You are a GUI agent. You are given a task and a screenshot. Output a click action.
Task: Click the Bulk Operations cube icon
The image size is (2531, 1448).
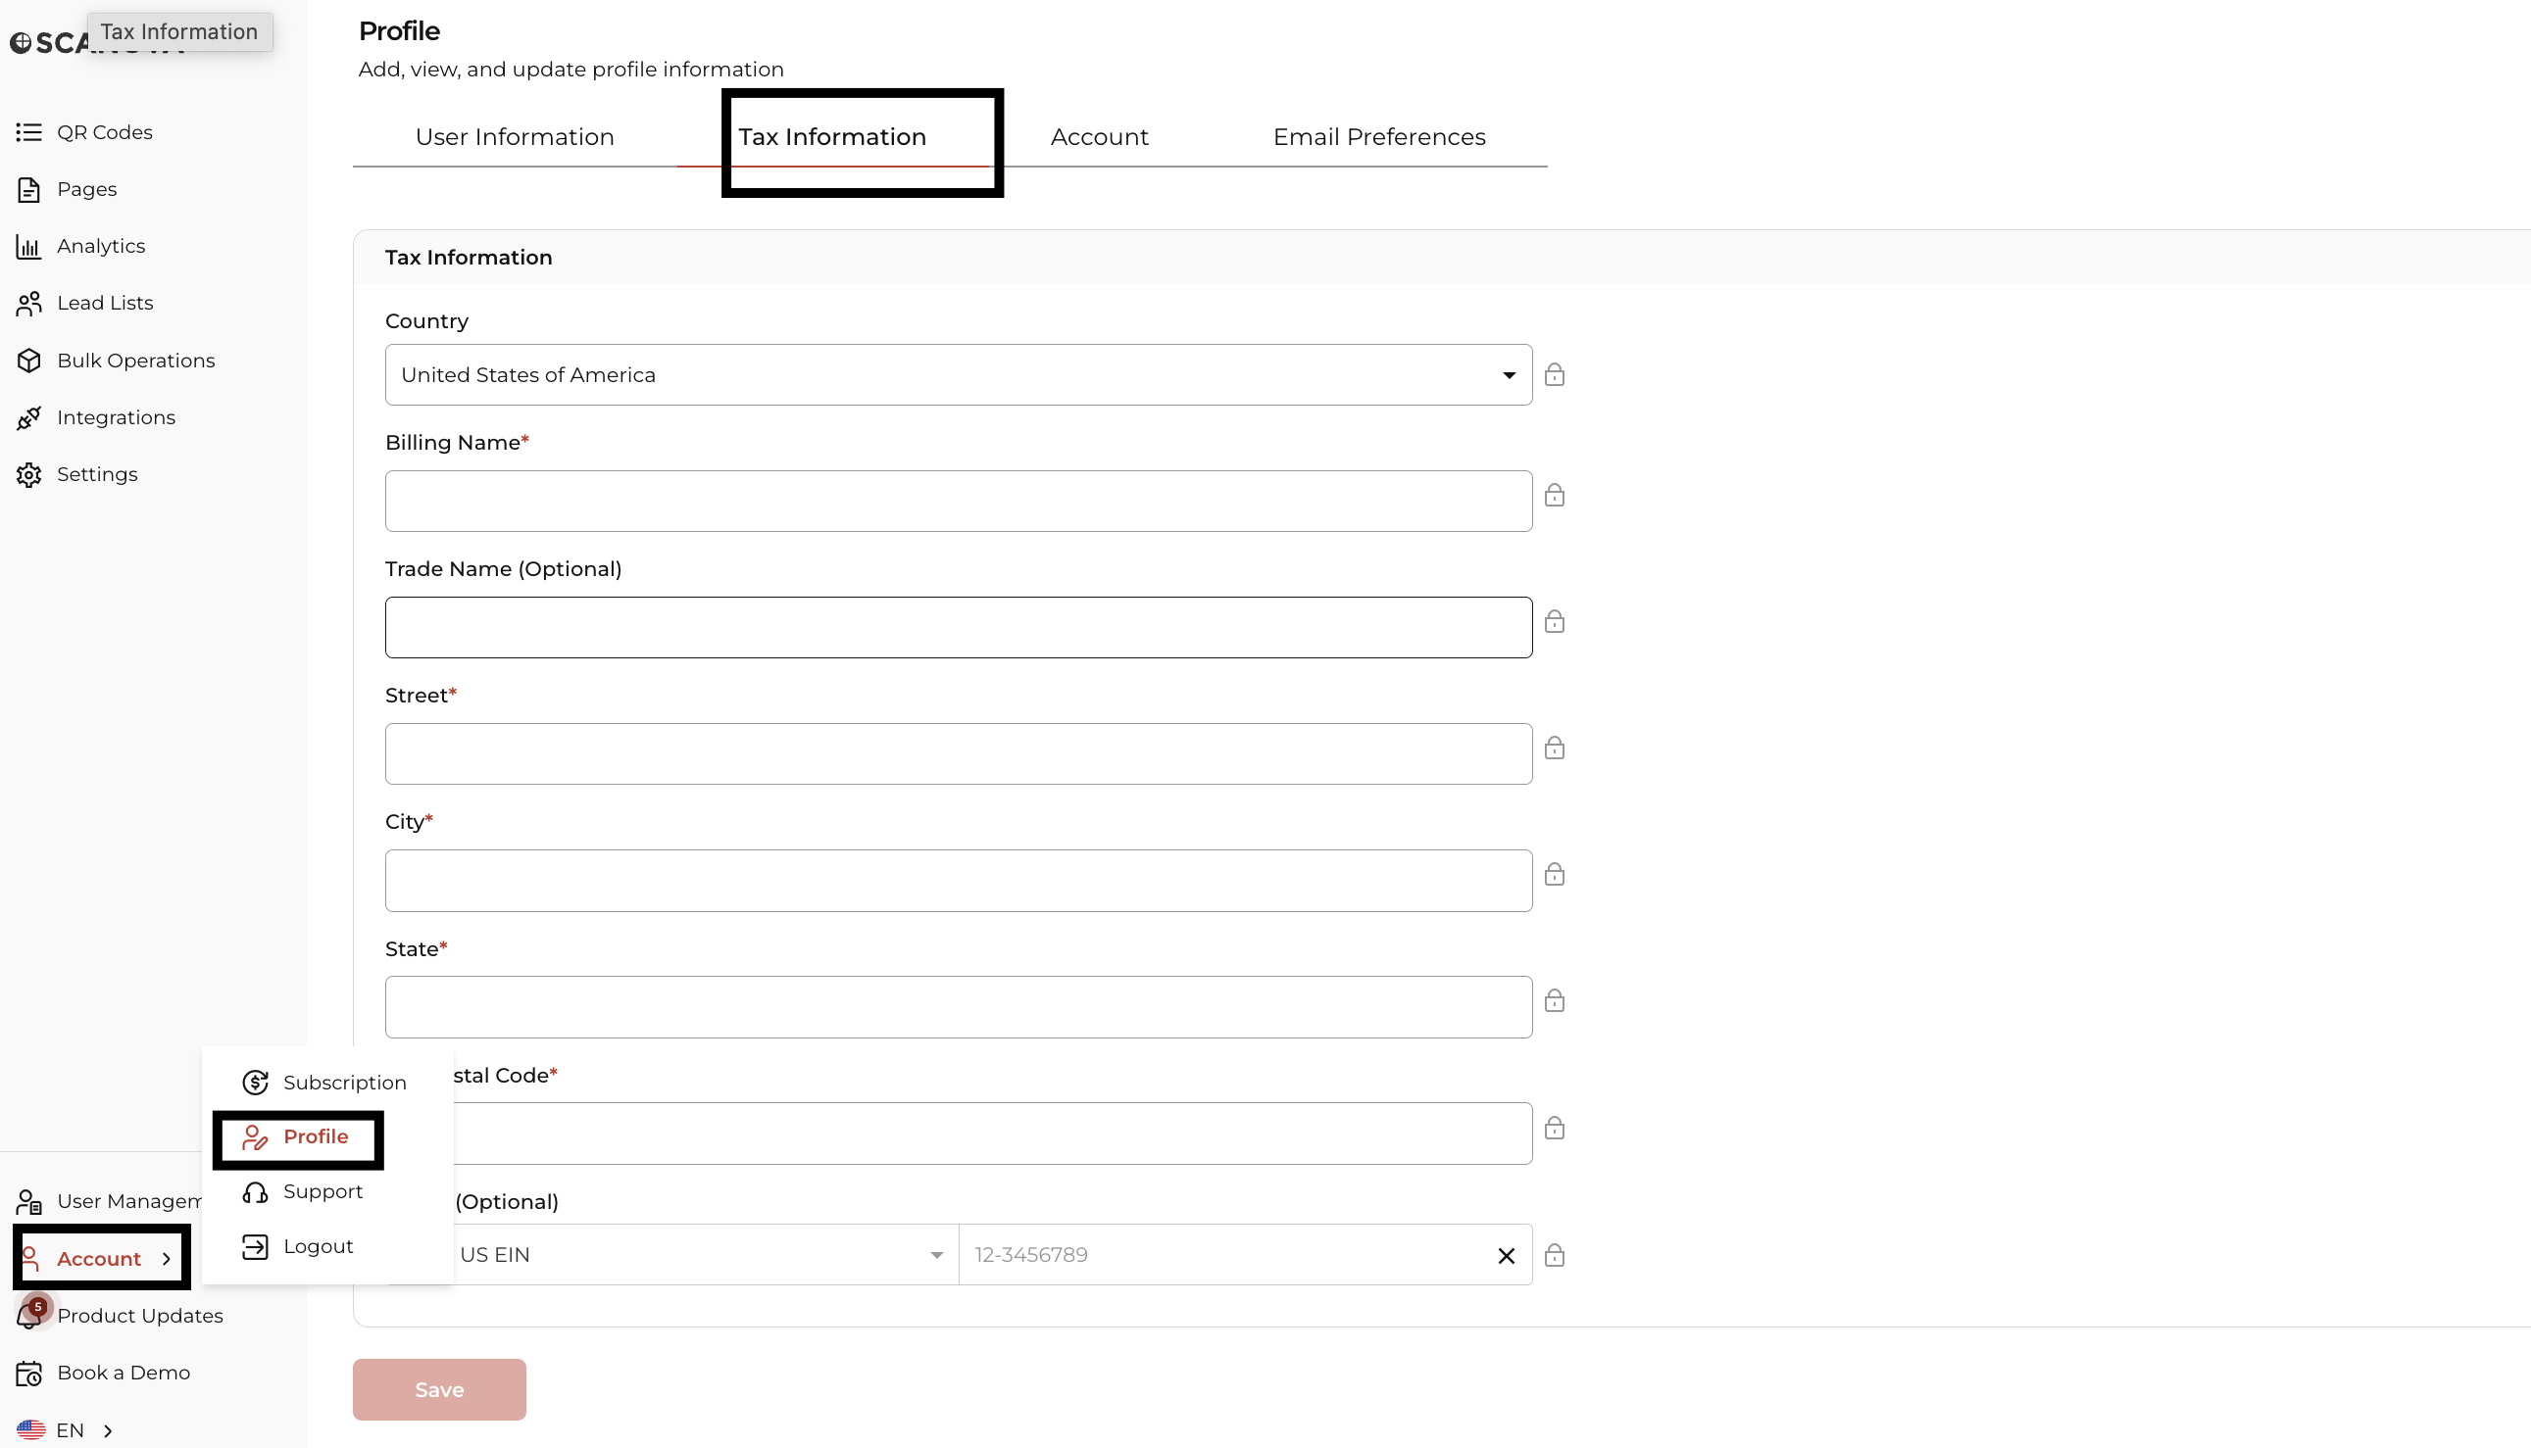click(x=28, y=360)
